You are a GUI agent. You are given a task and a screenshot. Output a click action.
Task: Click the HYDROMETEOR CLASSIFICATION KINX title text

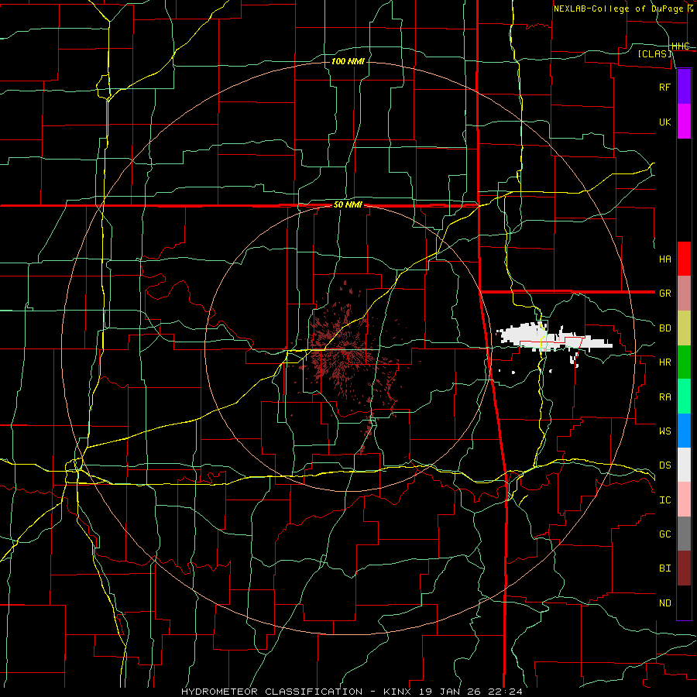point(352,692)
